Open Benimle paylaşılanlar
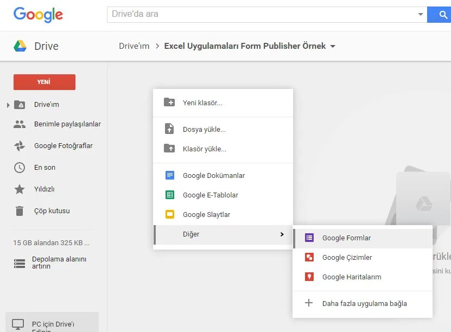Image resolution: width=451 pixels, height=332 pixels. pyautogui.click(x=67, y=124)
